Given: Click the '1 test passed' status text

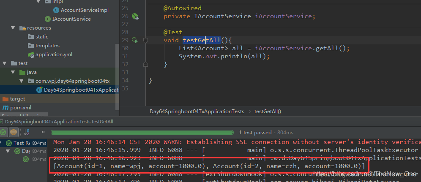Looking at the screenshot, I should point(255,133).
